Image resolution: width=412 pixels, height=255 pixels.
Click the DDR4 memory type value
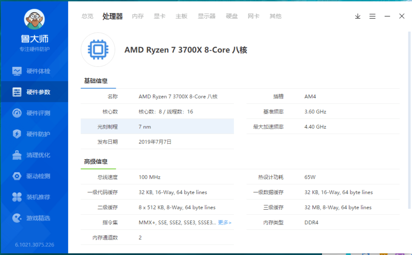pos(311,222)
